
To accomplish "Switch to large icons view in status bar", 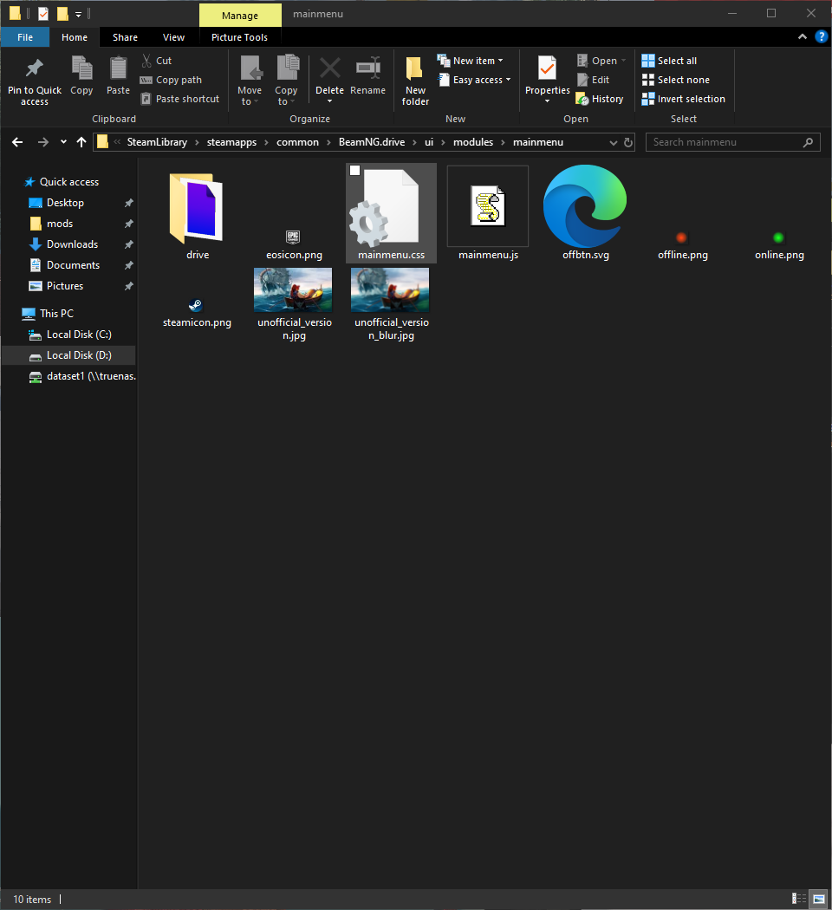I will 819,899.
